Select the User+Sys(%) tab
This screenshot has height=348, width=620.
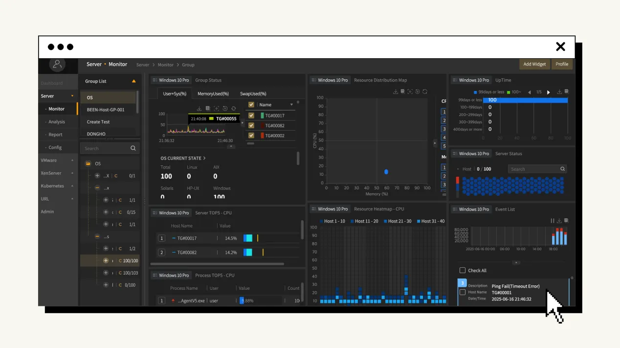[174, 94]
